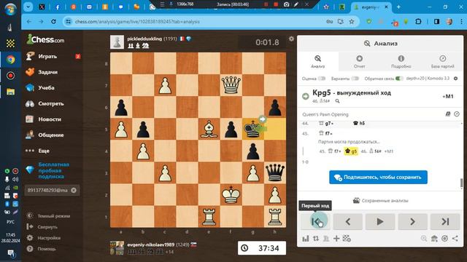The height and width of the screenshot is (262, 467).
Task: Jump to the last move of the game
Action: click(445, 221)
